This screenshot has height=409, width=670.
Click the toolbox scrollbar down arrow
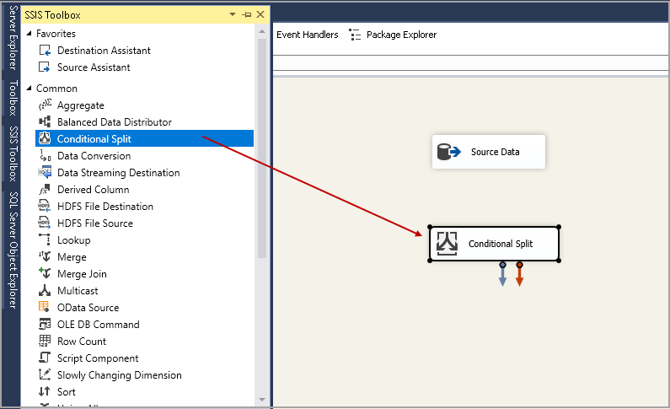tap(262, 400)
